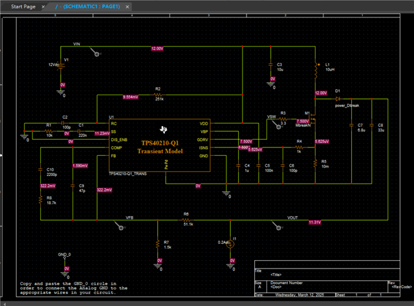Viewport: 414px width, 306px height.
Task: Select resistor R3 3.3 symbol
Action: click(x=283, y=119)
